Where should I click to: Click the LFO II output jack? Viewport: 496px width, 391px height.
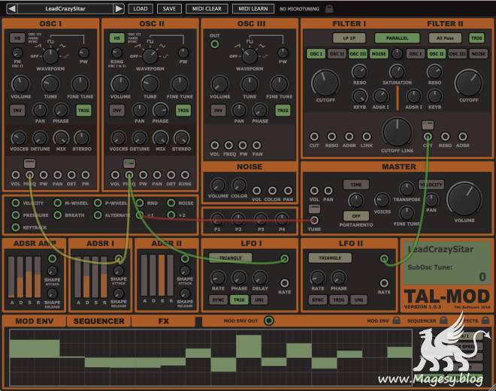(x=384, y=259)
